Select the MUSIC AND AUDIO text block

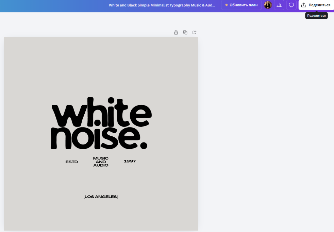[x=101, y=162]
